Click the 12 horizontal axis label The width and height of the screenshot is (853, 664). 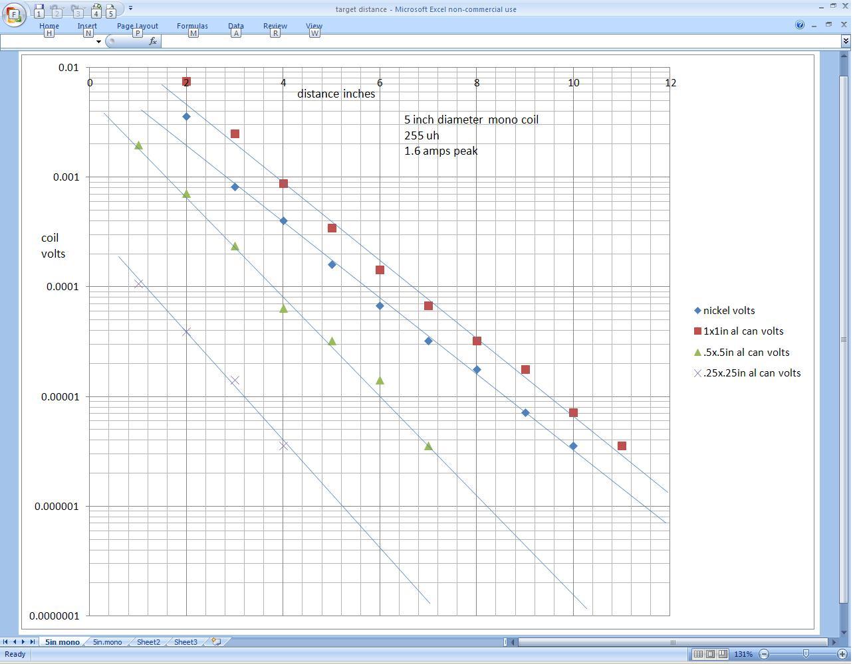(x=670, y=83)
